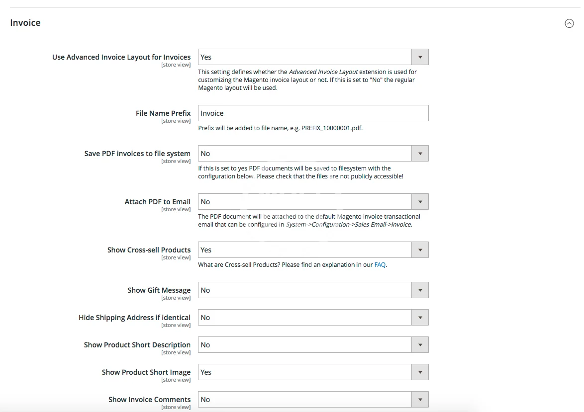The width and height of the screenshot is (584, 412).
Task: Open Show Product Short Description dropdown
Action: point(304,345)
